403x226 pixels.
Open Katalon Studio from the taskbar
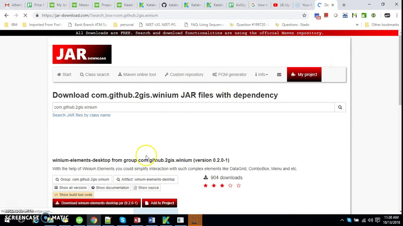[x=166, y=220]
